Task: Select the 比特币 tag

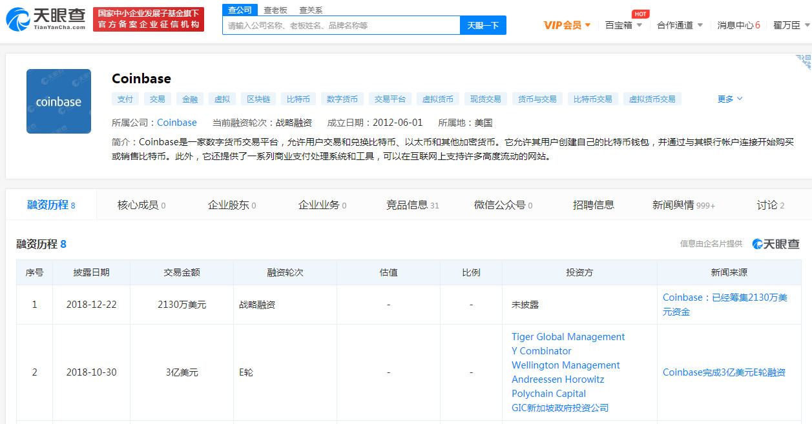Action: [x=298, y=99]
